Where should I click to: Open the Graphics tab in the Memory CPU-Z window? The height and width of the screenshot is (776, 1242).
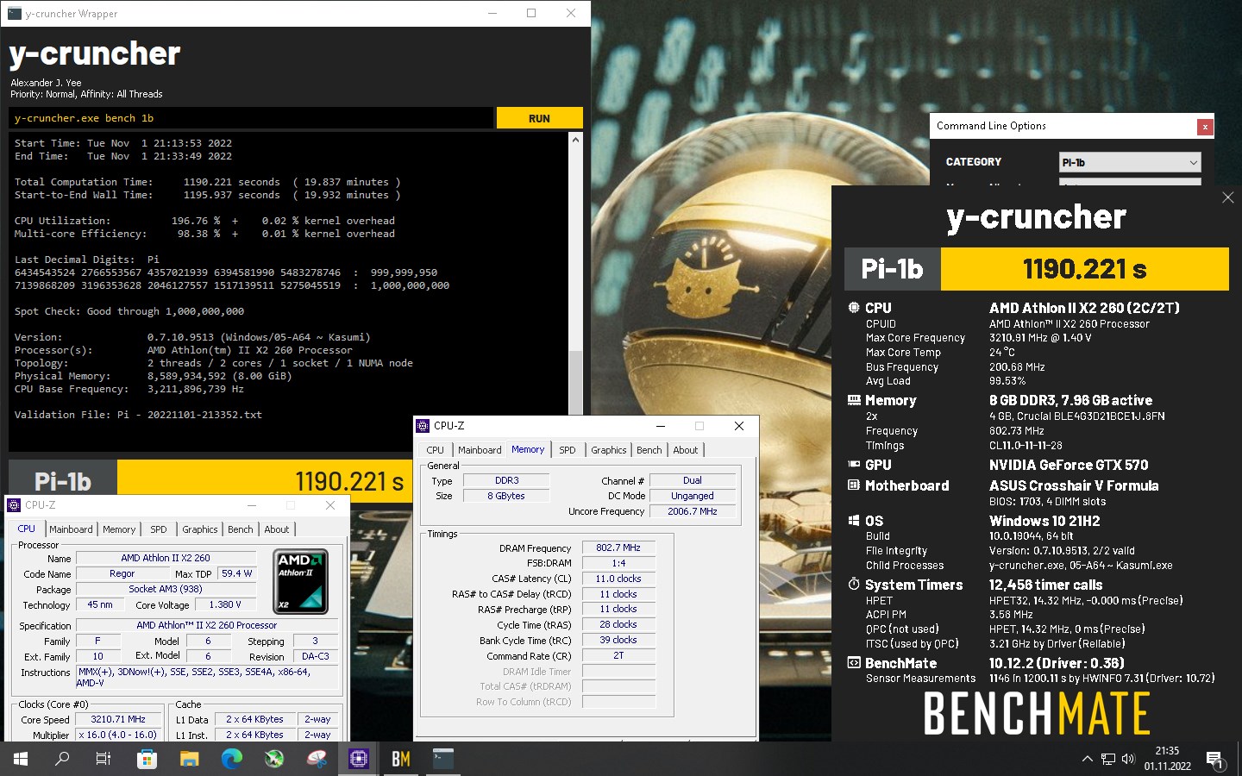[609, 450]
